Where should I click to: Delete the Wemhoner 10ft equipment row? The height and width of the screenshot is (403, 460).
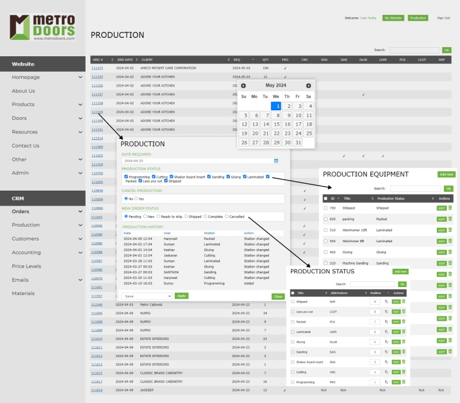450,230
